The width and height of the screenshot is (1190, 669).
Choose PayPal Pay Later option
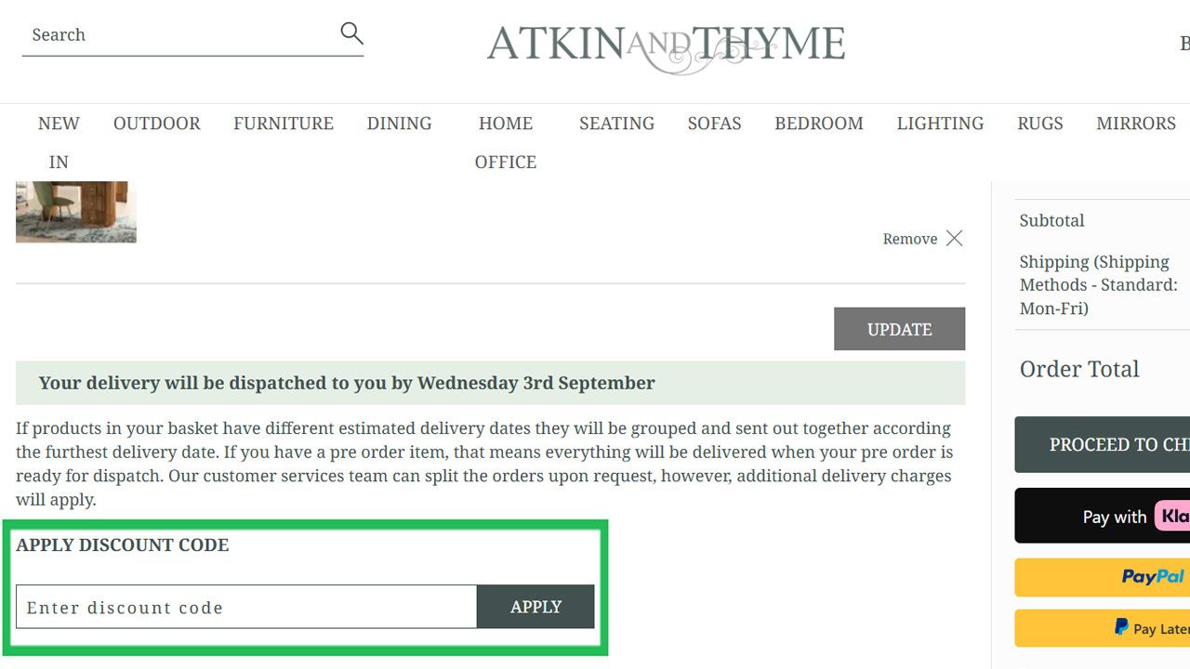pyautogui.click(x=1103, y=628)
